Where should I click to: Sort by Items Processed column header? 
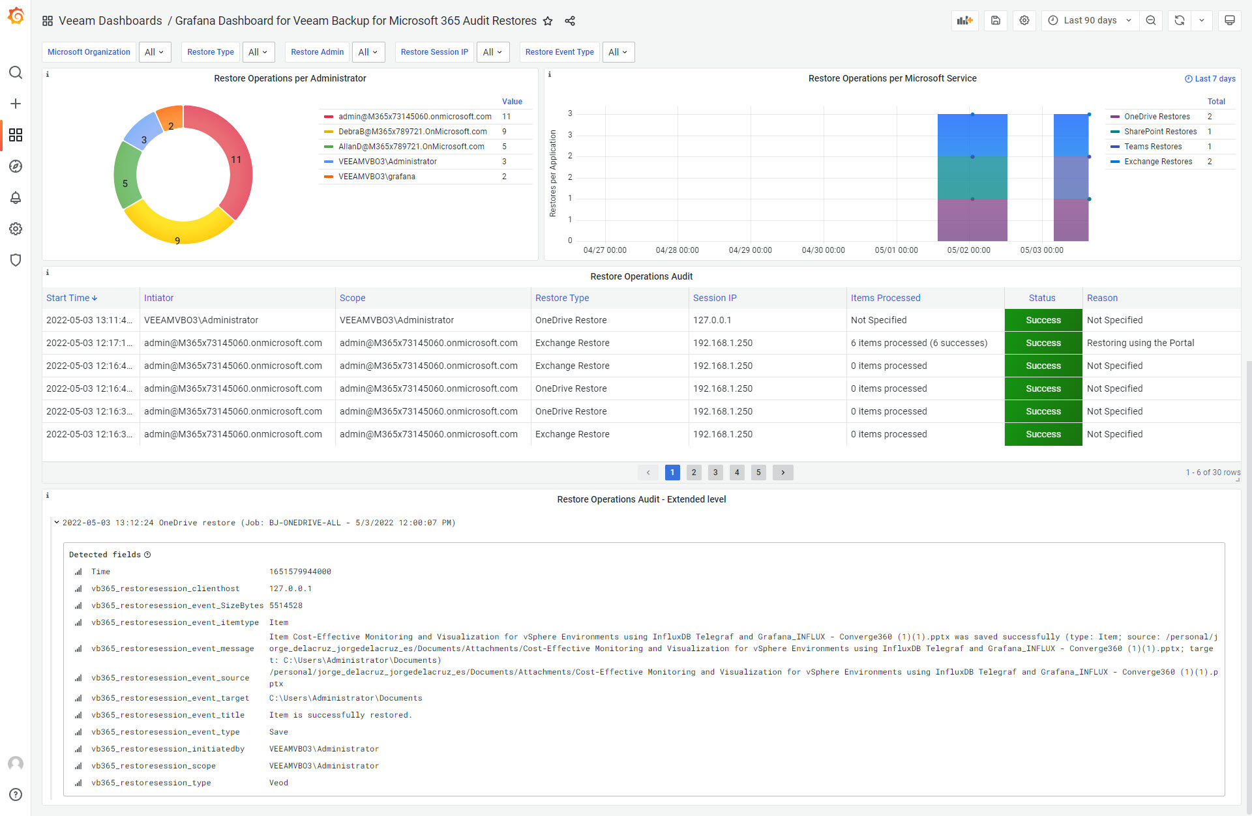[886, 298]
